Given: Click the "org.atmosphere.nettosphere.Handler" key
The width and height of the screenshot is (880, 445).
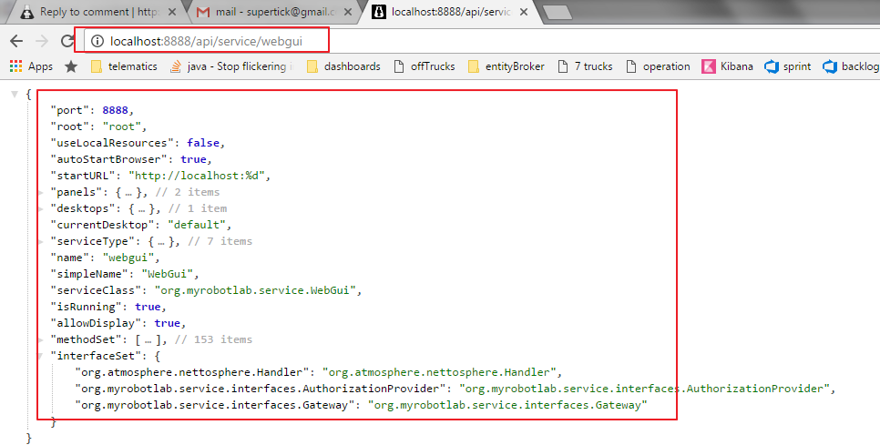Looking at the screenshot, I should click(x=192, y=372).
